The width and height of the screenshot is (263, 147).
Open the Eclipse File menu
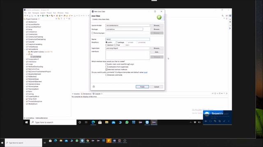coord(25,13)
